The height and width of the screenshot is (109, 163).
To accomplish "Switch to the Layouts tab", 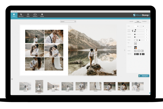I will click(131, 21).
